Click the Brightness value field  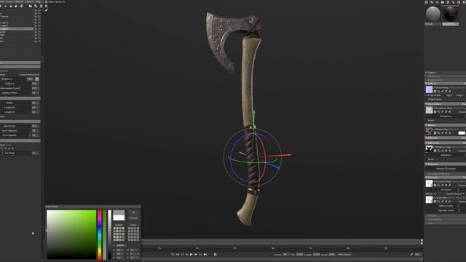[31, 79]
